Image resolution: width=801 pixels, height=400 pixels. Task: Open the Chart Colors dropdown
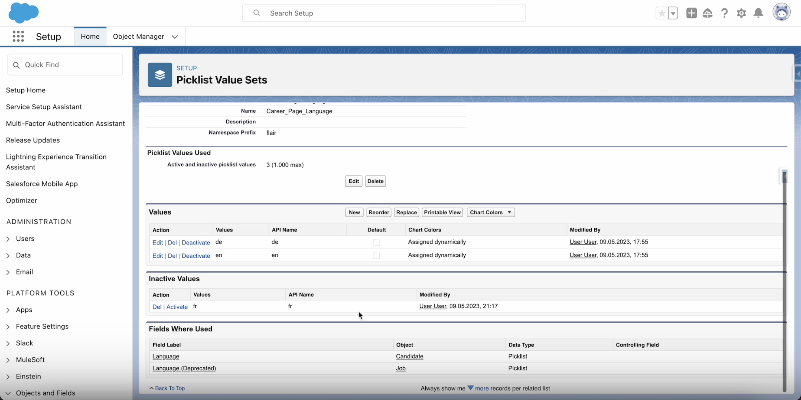pyautogui.click(x=490, y=212)
